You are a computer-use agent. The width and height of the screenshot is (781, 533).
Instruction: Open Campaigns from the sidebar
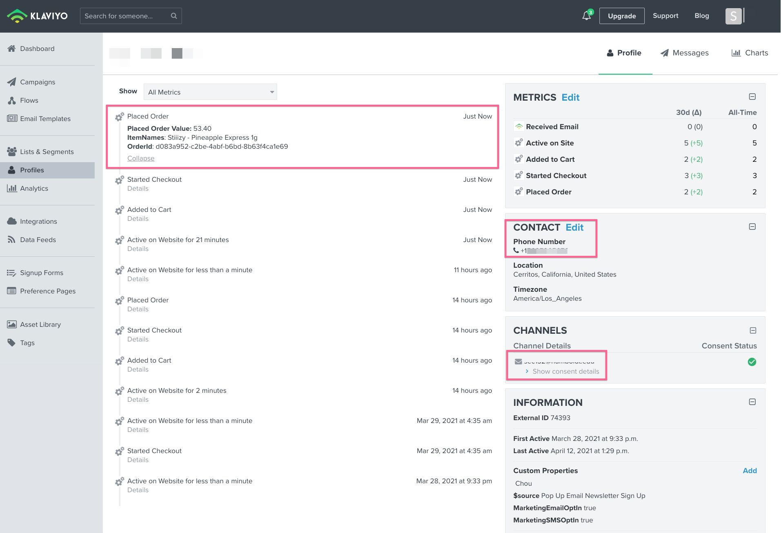(x=37, y=82)
